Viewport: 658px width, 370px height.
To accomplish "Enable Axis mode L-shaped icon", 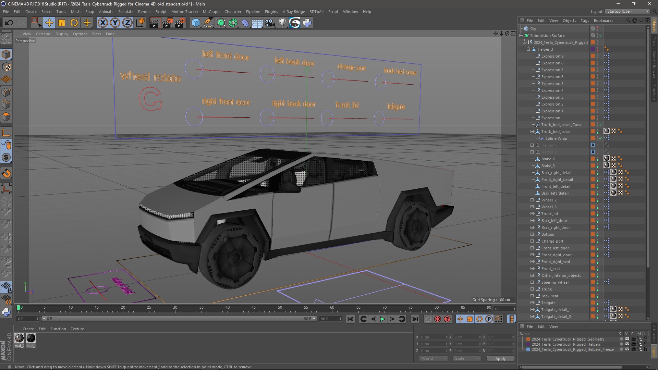I will point(6,133).
